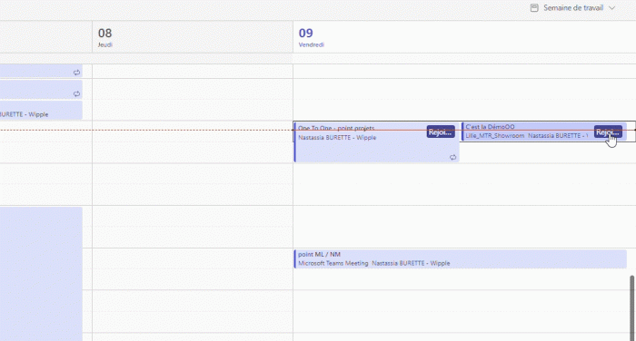This screenshot has width=636, height=341.
Task: Open the tall event block on the left
Action: click(x=41, y=274)
